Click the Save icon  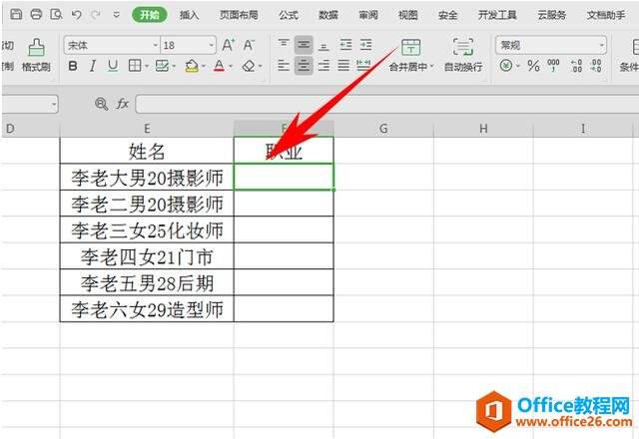(x=16, y=15)
